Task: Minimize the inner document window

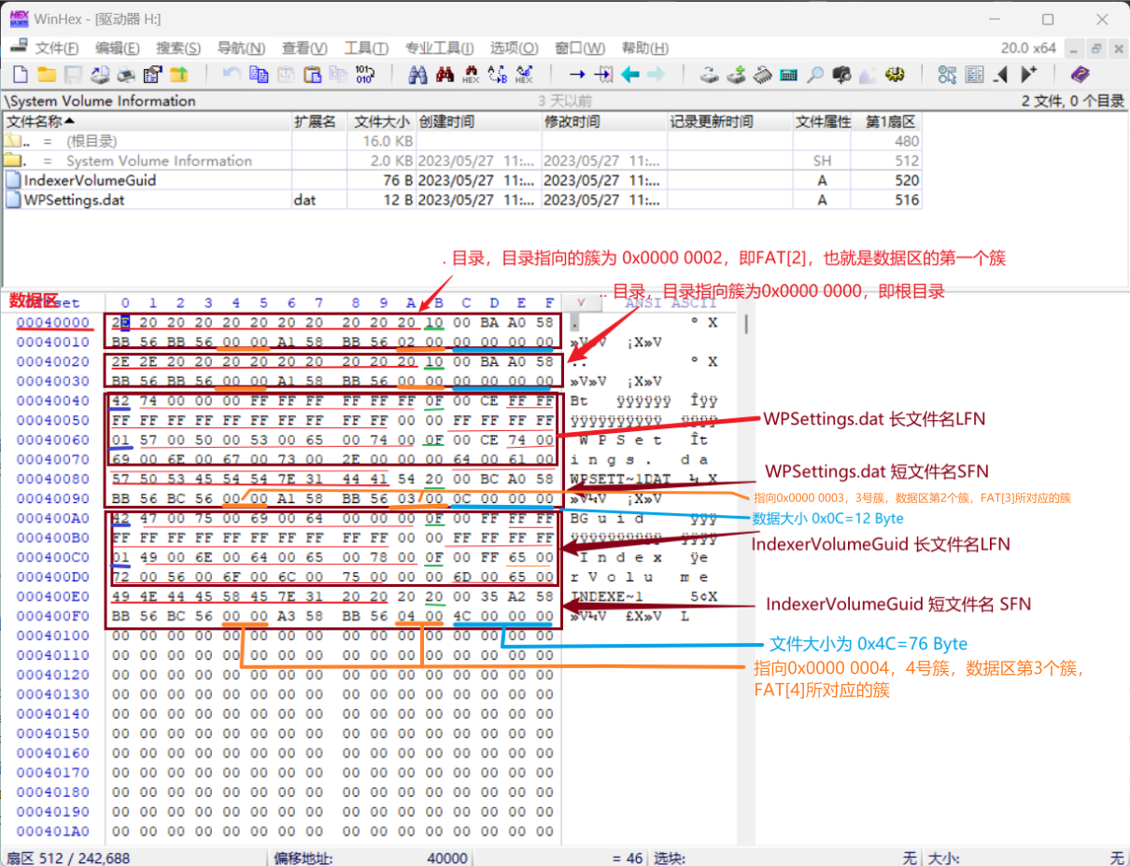Action: tap(1075, 49)
